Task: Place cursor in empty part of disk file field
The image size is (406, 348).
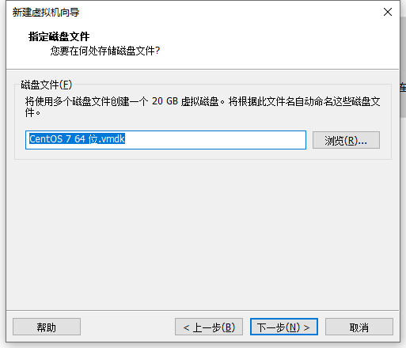Action: tap(215, 140)
